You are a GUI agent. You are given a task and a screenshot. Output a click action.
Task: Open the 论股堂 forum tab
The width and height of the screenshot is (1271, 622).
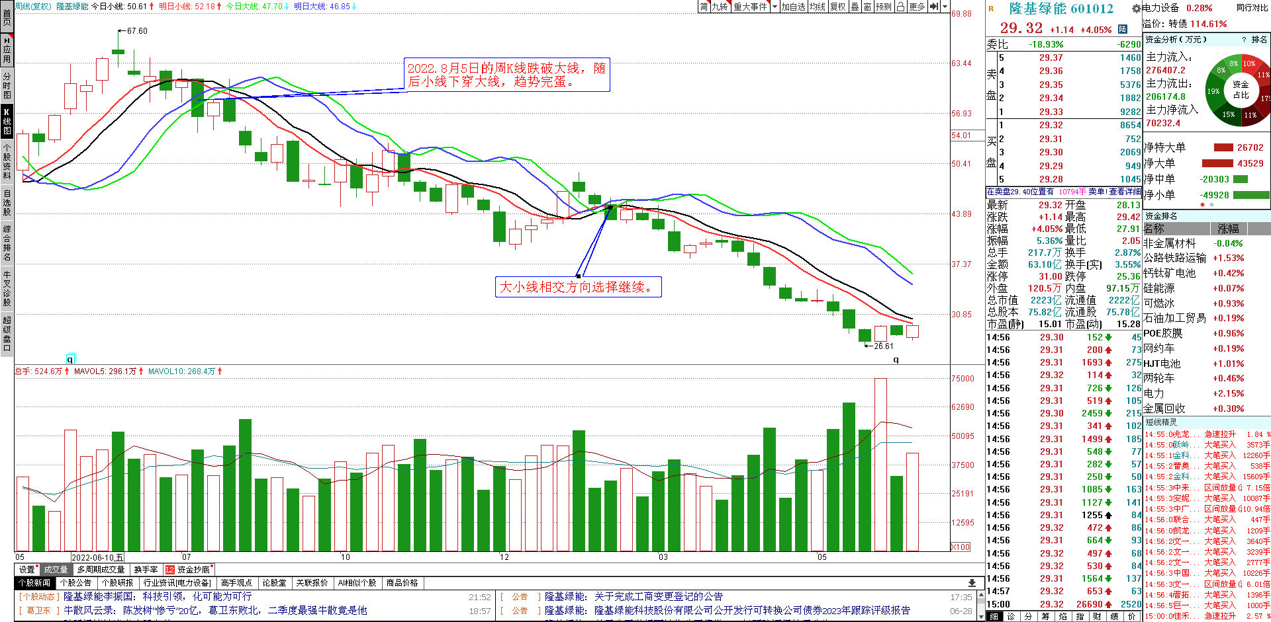coord(274,583)
